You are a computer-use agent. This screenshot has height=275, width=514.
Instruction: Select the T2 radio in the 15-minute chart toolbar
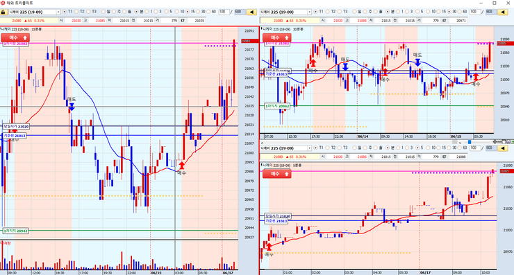76,12
